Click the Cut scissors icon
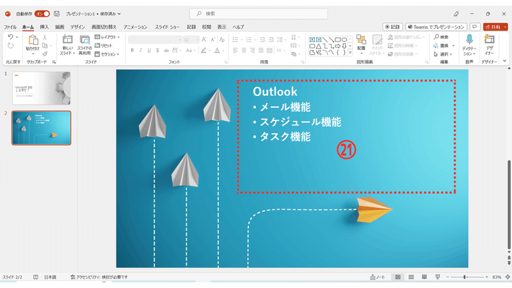The height and width of the screenshot is (288, 512). pos(45,37)
